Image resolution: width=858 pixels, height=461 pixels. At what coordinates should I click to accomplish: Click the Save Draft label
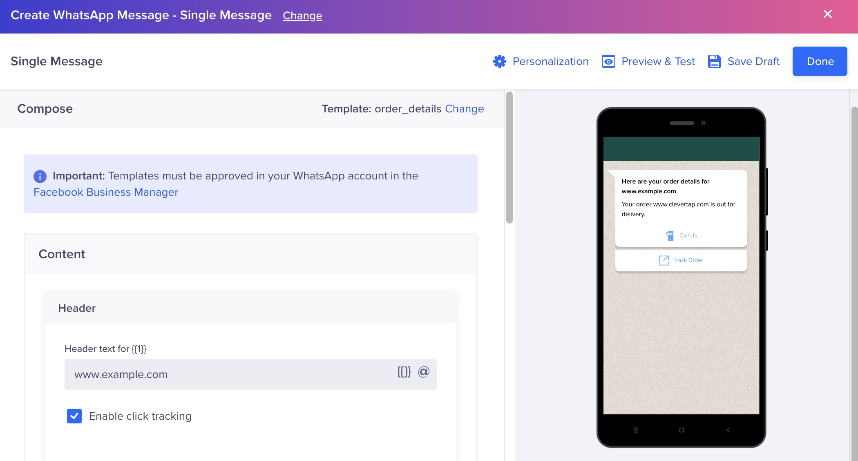753,61
